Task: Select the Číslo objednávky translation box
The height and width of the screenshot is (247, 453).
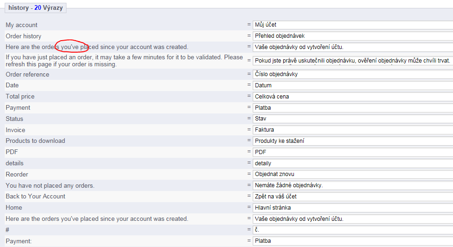Action: click(x=352, y=74)
